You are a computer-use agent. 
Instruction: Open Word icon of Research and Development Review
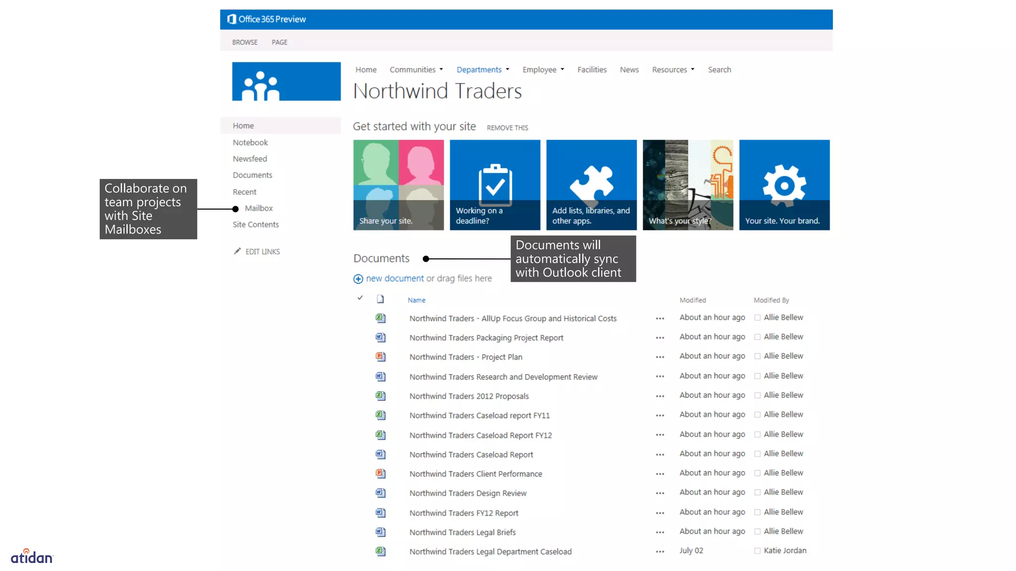(x=380, y=377)
